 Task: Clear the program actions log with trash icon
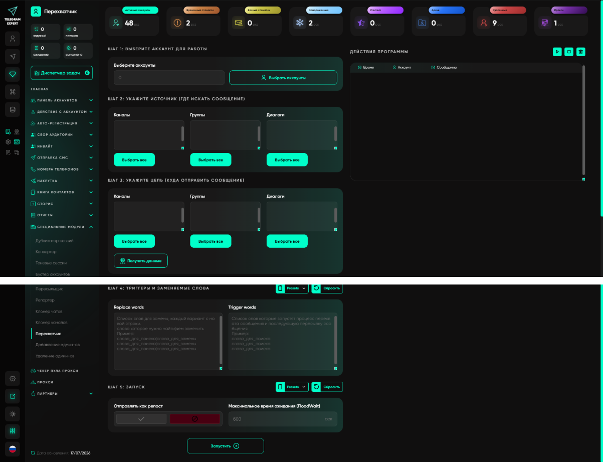coord(580,52)
